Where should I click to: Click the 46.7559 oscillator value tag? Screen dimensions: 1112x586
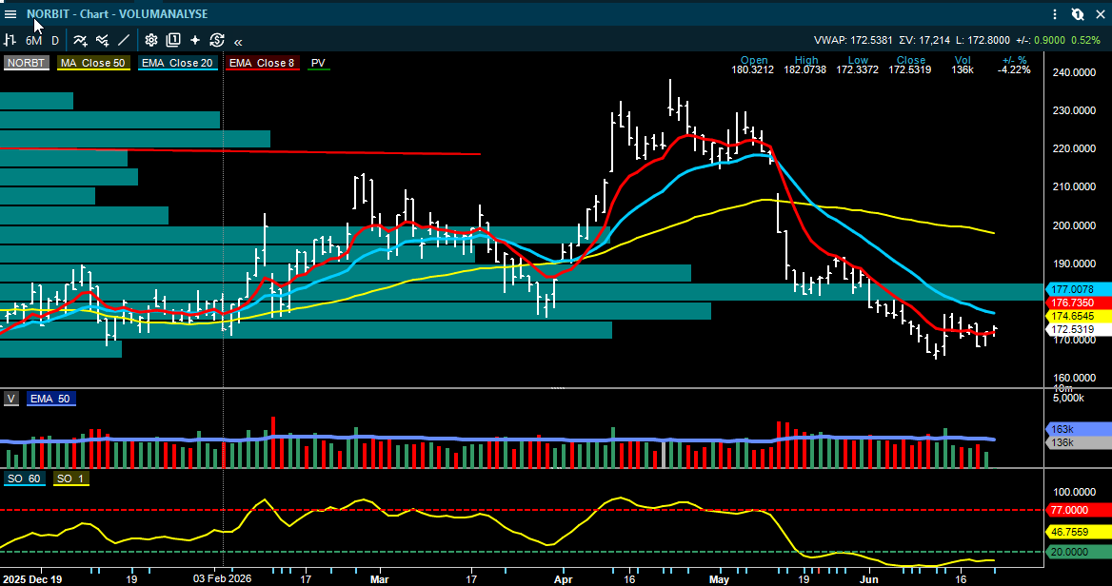coord(1078,532)
